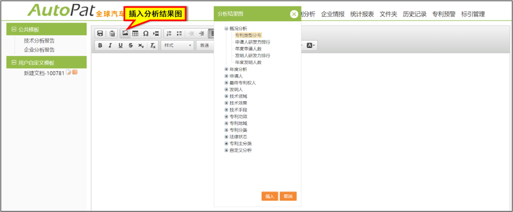Open the 历史记录 menu
Viewport: 513px width, 212px height.
coord(414,14)
